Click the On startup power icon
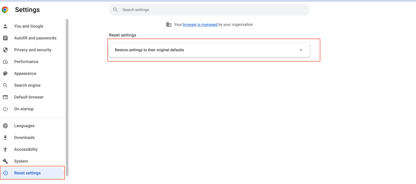The image size is (416, 184). [5, 109]
